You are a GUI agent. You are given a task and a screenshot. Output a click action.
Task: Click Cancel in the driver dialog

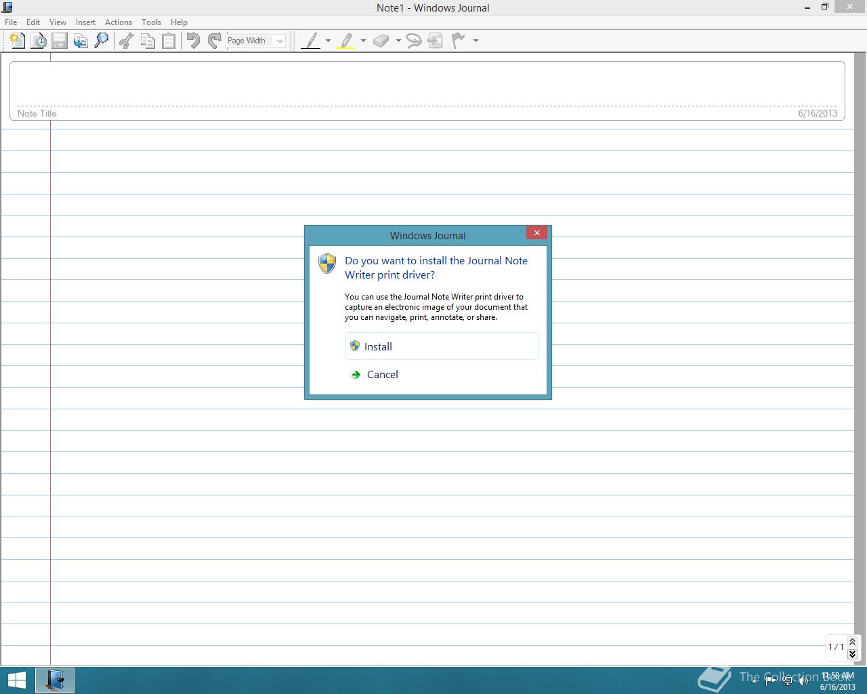click(x=442, y=374)
